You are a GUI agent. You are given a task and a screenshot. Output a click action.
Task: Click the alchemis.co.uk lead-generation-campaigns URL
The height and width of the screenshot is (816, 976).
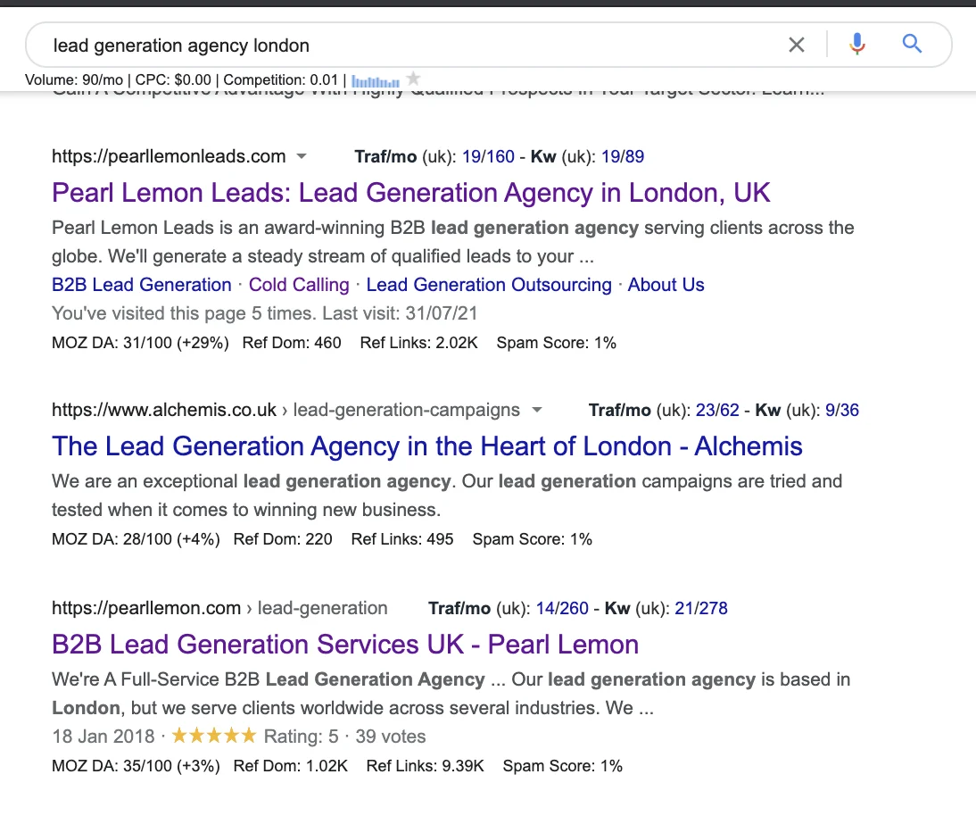tap(285, 410)
